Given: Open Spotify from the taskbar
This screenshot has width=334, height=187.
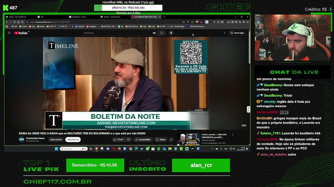Looking at the screenshot, I should (159, 149).
